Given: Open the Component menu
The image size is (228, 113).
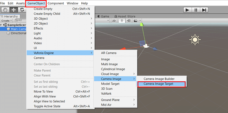Looking at the screenshot, I should (56, 3).
